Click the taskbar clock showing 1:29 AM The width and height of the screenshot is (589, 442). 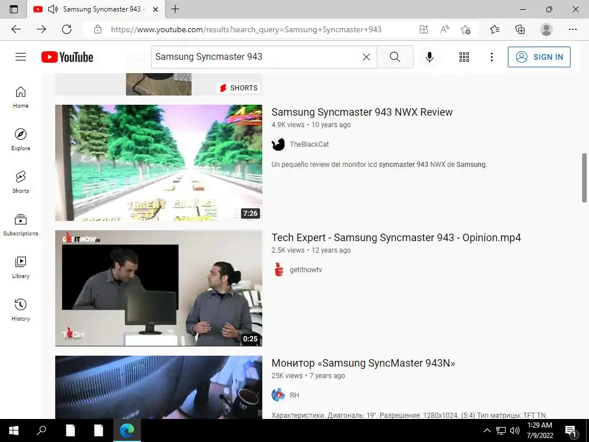pyautogui.click(x=540, y=430)
